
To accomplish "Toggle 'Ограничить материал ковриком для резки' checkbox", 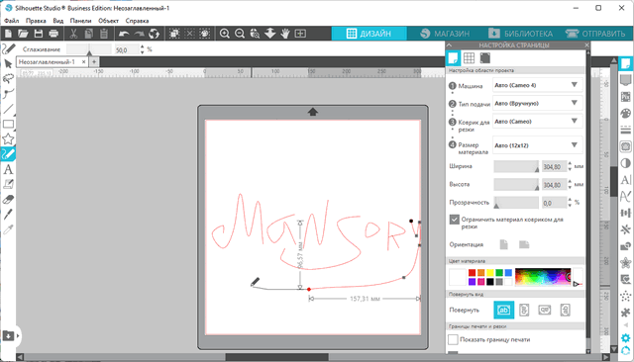I will [454, 220].
